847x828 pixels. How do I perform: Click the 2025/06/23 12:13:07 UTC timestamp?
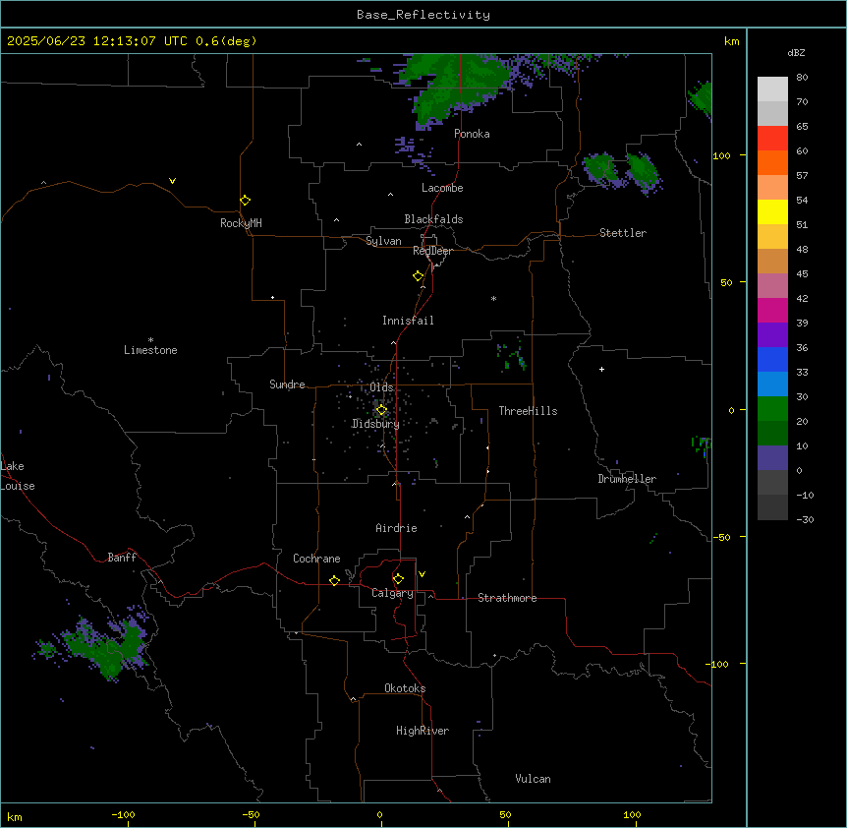(97, 41)
